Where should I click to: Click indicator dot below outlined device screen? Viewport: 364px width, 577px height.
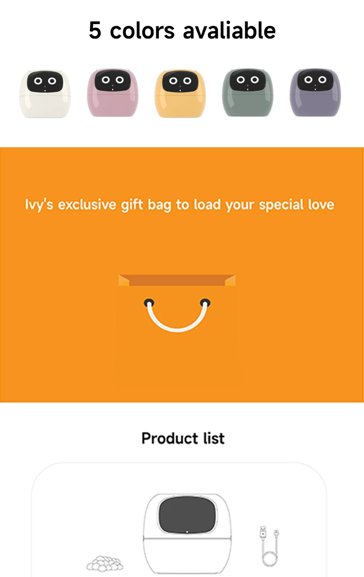pos(187,532)
